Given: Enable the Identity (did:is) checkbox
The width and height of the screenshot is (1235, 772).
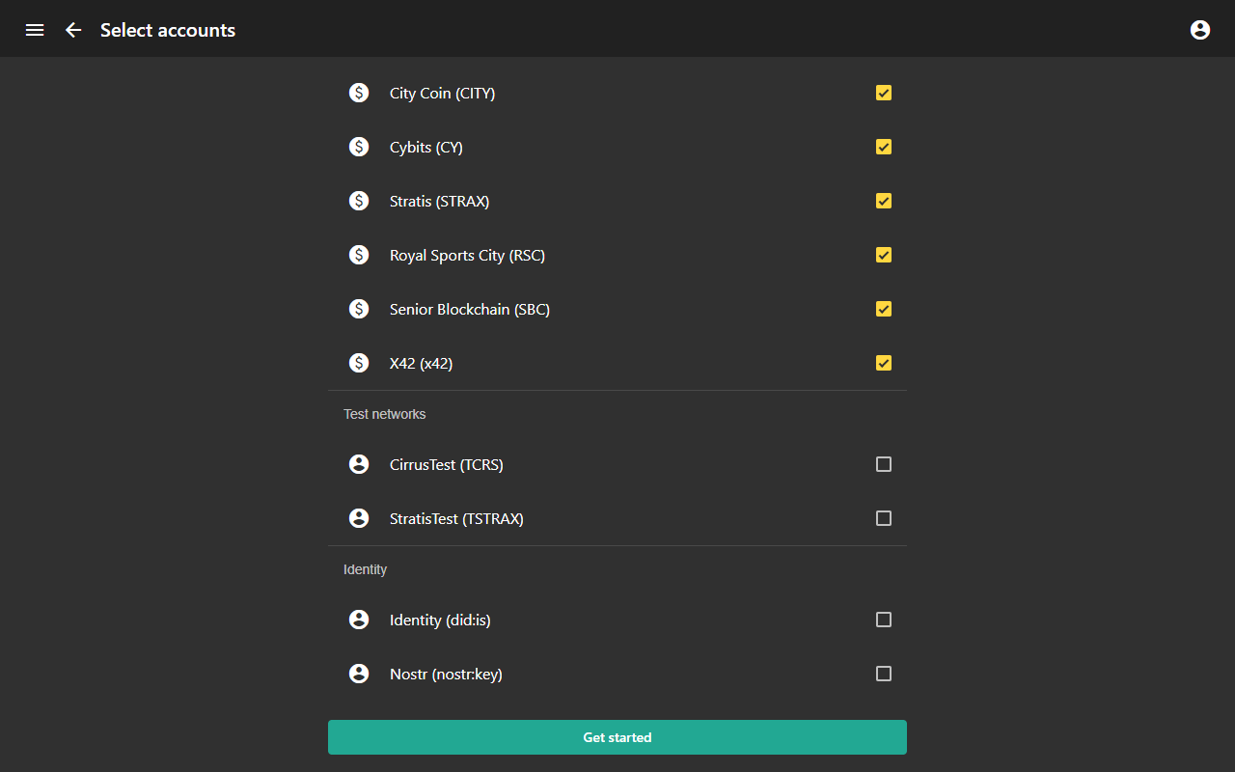Looking at the screenshot, I should click(884, 620).
